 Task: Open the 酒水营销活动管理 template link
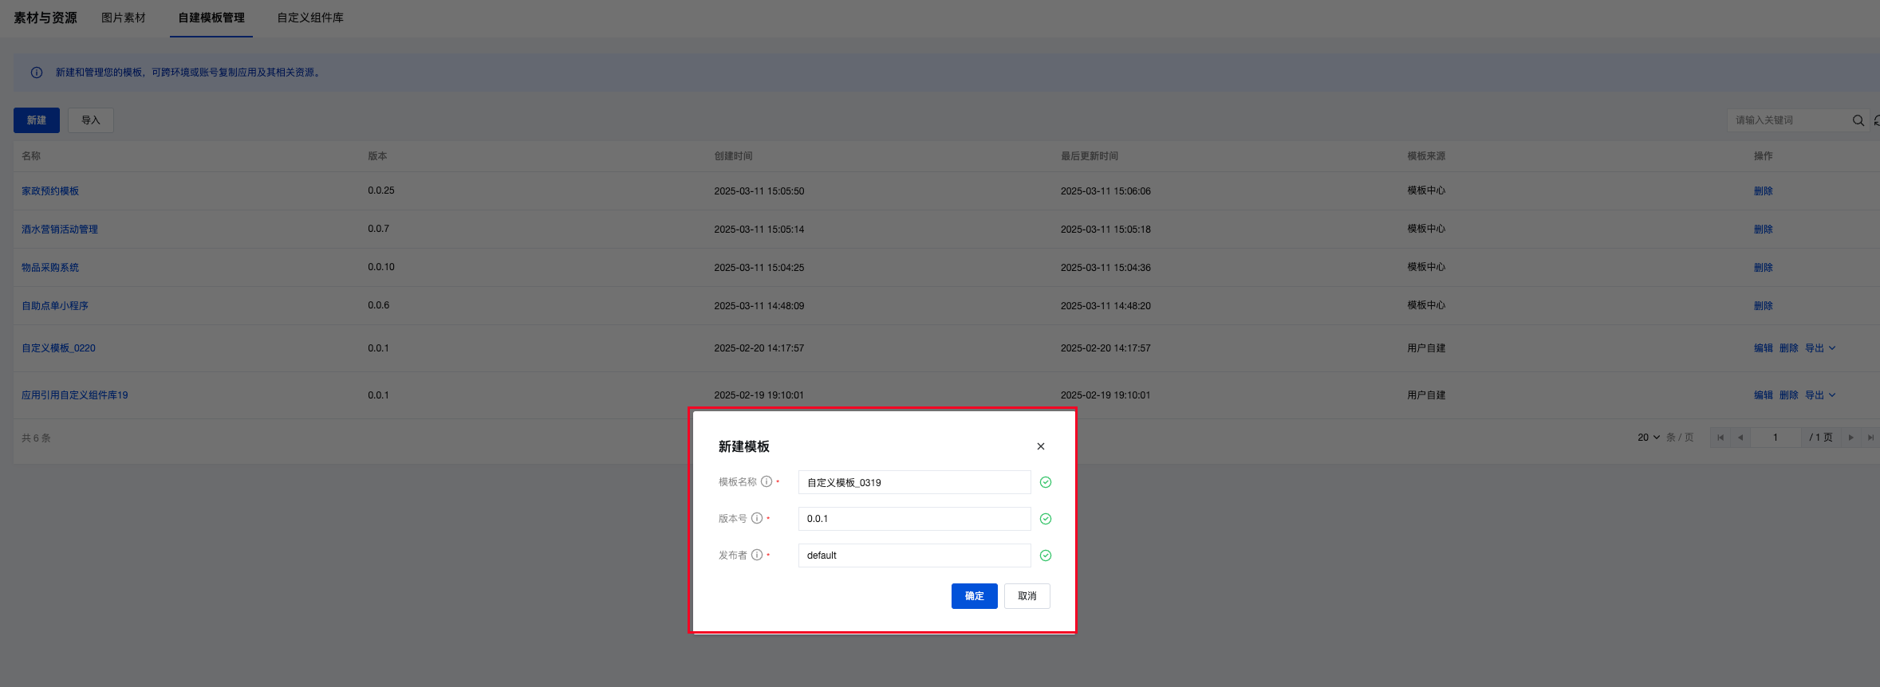[60, 230]
